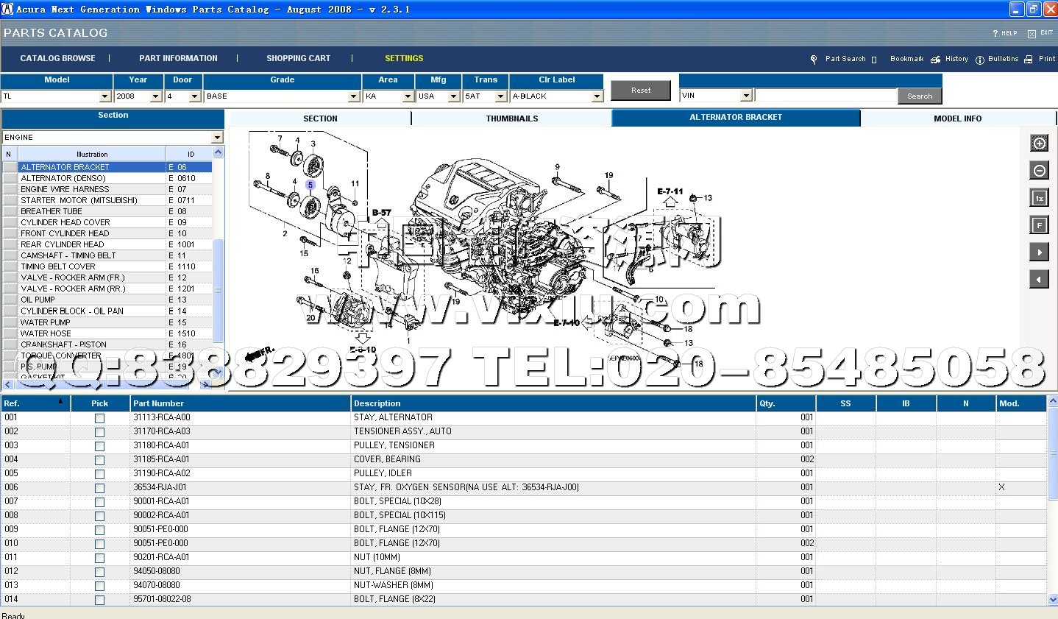Click the F fit-view diagram button
The width and height of the screenshot is (1058, 619).
1039,225
